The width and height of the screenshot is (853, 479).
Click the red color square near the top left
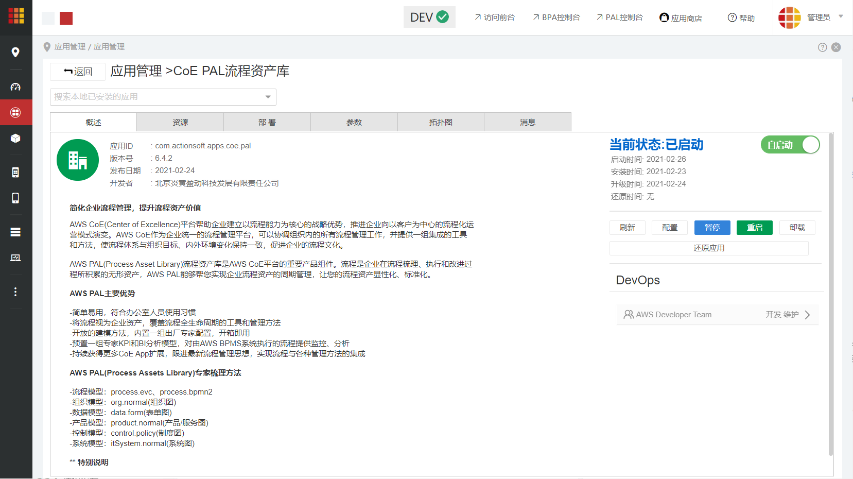tap(66, 18)
